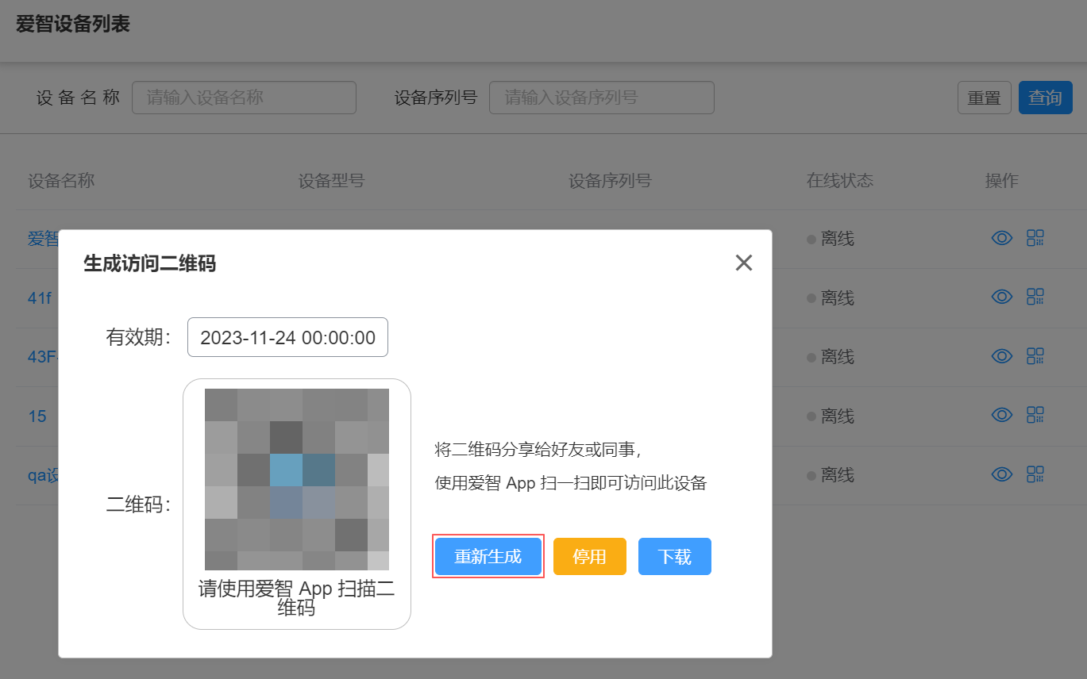
Task: Click the QR code icon on the 爱智 row
Action: click(x=1035, y=238)
